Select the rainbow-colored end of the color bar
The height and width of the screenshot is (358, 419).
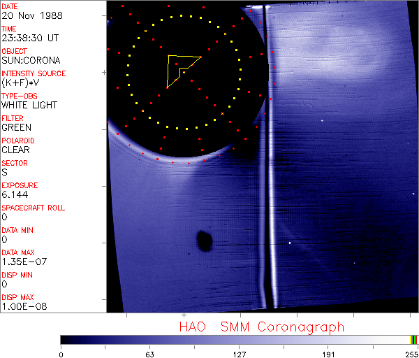coord(414,339)
